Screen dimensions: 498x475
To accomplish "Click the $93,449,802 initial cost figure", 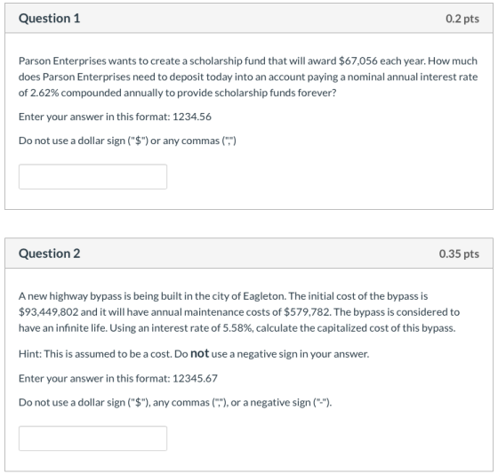I will click(48, 312).
